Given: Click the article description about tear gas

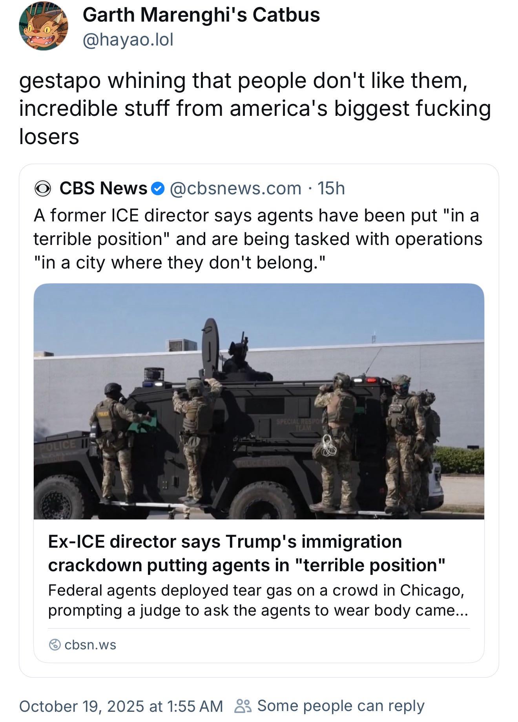Looking at the screenshot, I should click(258, 600).
